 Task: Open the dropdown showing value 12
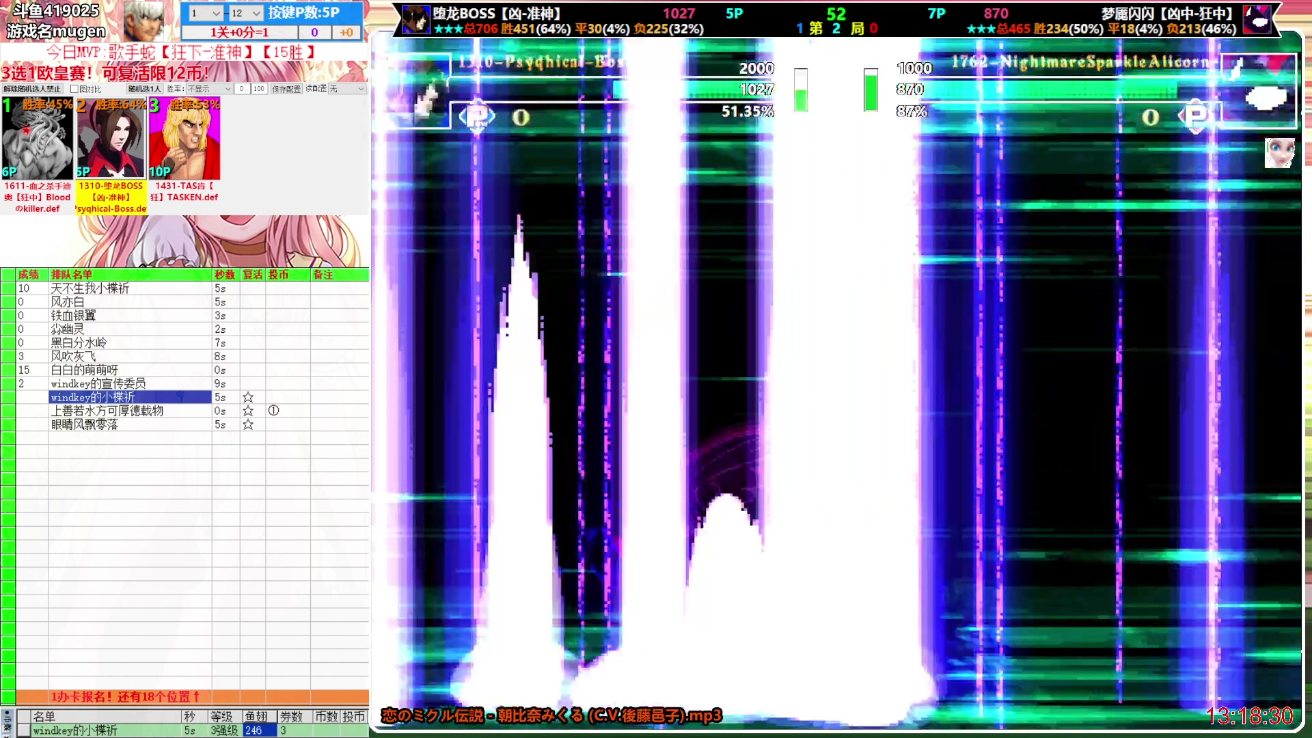246,13
